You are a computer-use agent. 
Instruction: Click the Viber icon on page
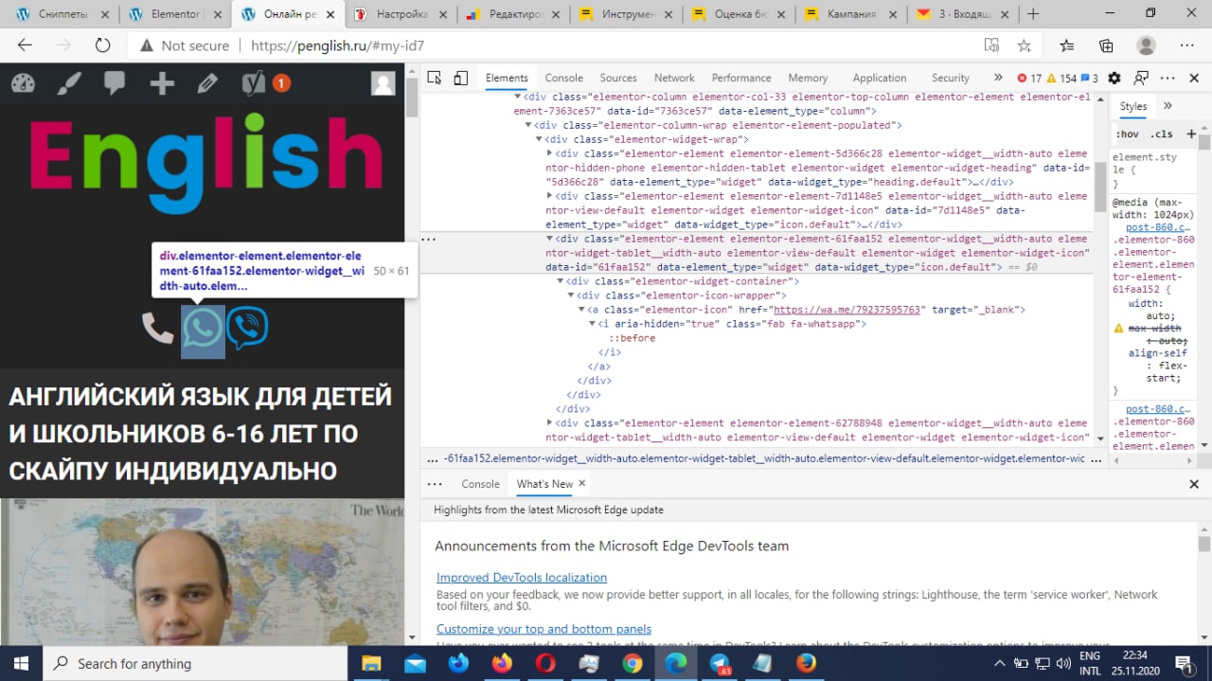248,329
